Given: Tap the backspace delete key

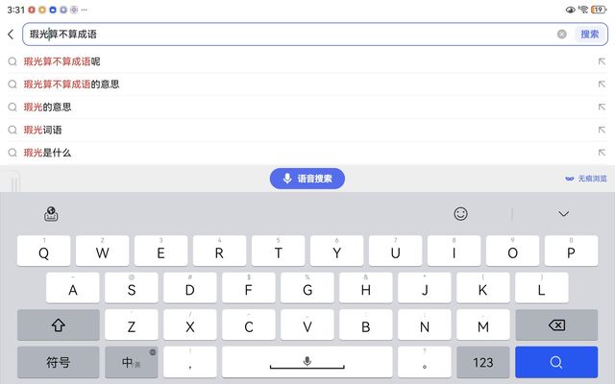Looking at the screenshot, I should click(x=556, y=324).
